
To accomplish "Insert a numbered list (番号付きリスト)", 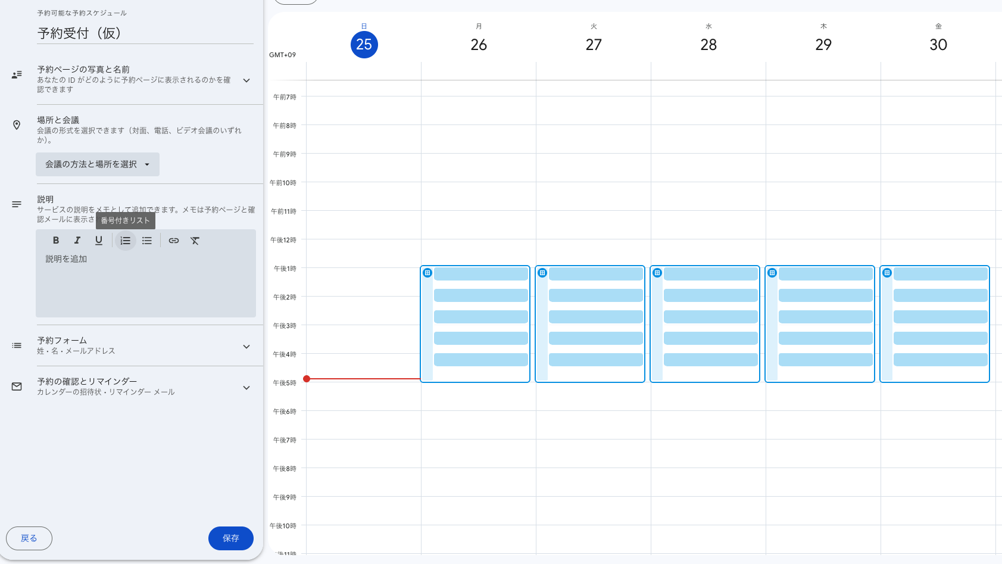I will click(125, 241).
